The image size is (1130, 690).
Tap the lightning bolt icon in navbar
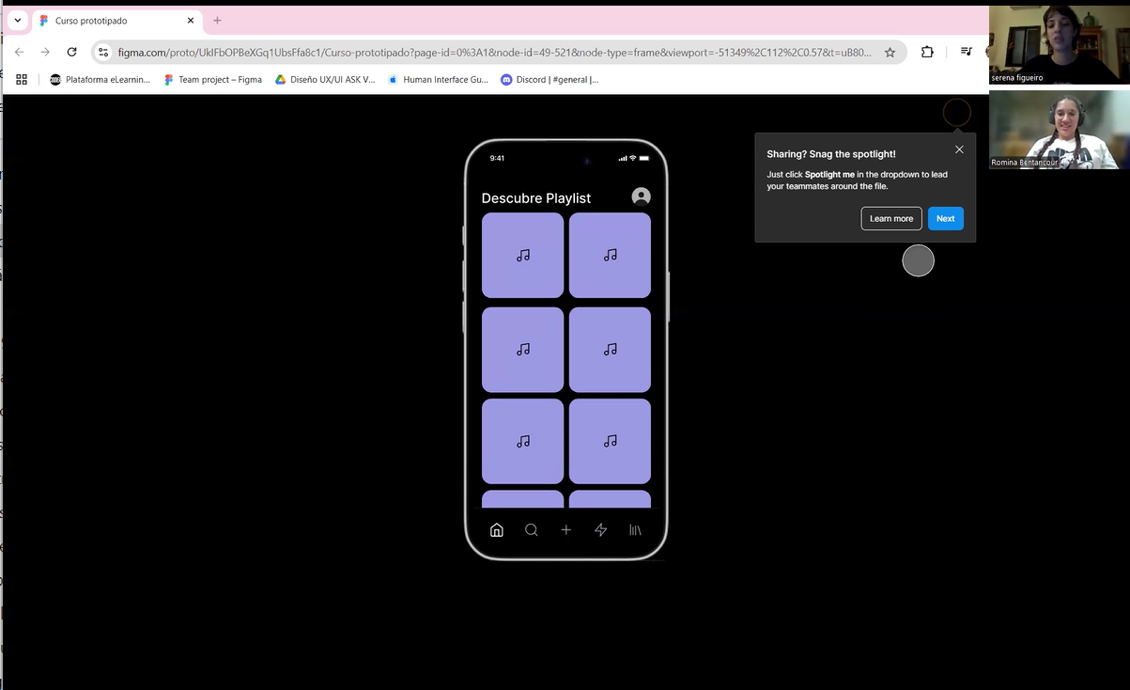click(x=601, y=530)
